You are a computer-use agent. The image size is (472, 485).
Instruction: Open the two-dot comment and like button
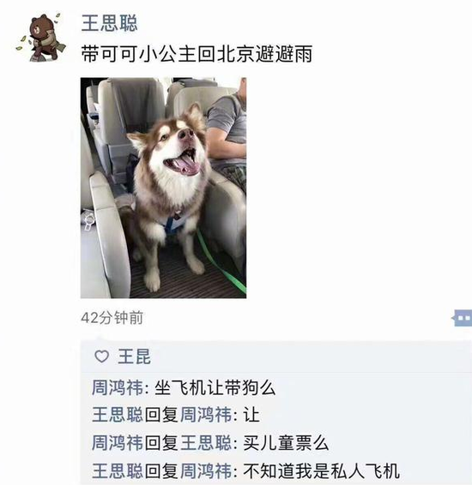(462, 318)
